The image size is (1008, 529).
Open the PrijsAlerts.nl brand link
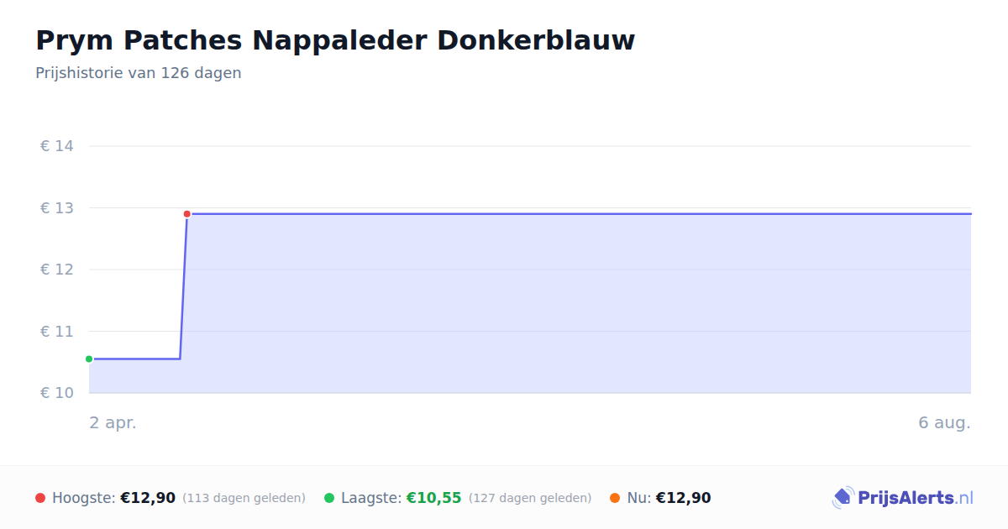(902, 498)
